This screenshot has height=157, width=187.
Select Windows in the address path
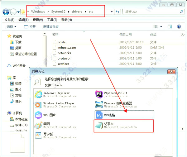pos(38,12)
